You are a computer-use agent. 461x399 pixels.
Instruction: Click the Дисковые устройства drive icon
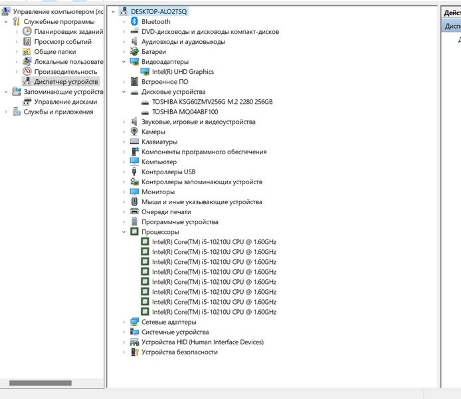(x=134, y=92)
